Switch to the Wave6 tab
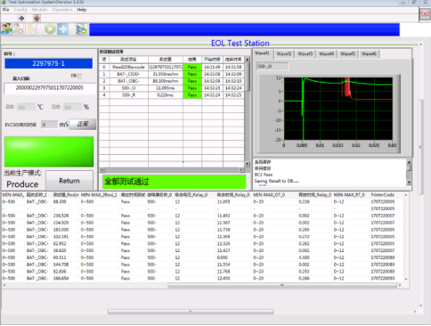431x326 pixels. 370,54
